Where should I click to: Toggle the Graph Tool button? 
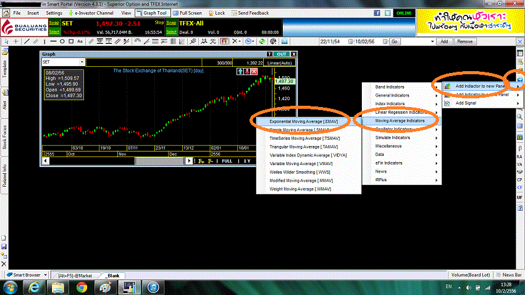click(153, 13)
